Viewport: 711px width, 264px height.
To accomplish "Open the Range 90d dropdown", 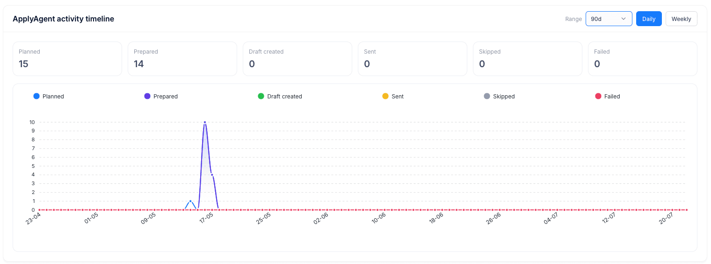I will tap(609, 19).
